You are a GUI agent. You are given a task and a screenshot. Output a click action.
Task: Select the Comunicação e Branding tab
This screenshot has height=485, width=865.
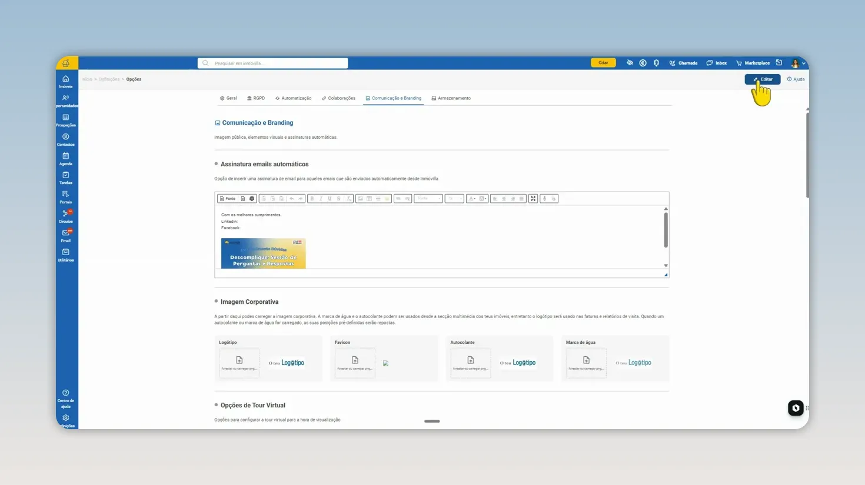point(394,98)
